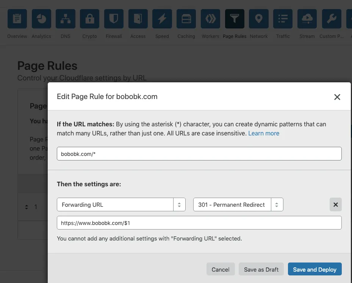The height and width of the screenshot is (283, 352).
Task: Click the Page Rules page heading
Action: [47, 66]
